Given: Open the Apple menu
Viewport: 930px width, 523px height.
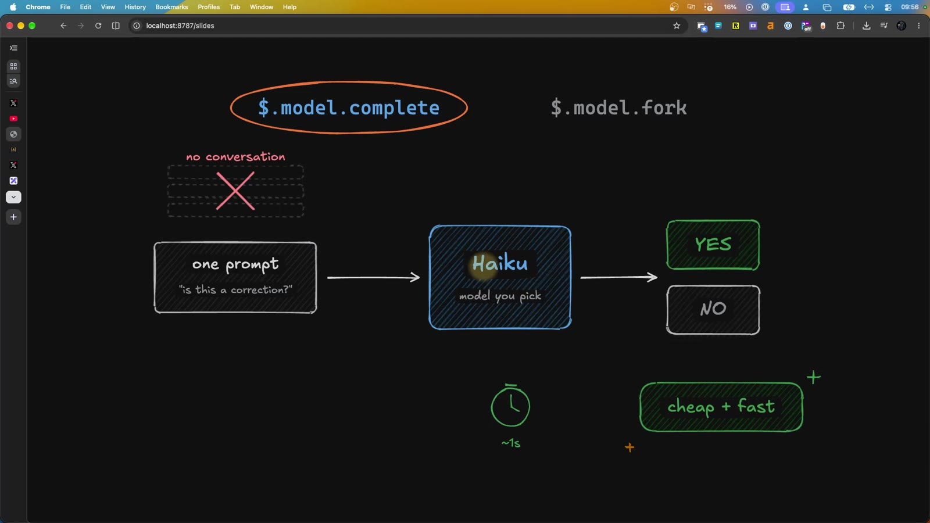Looking at the screenshot, I should coord(13,7).
